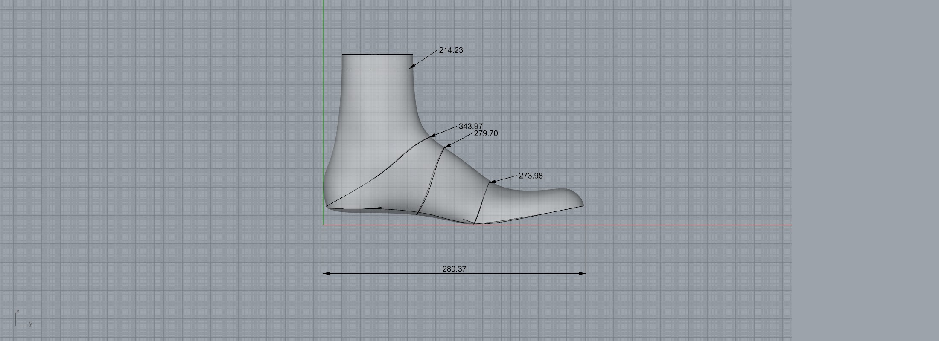
Task: Click the 214.23 ankle measurement label
Action: 451,50
